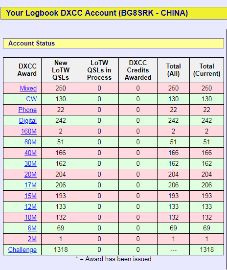This screenshot has height=270, width=227.
Task: Open the CW award link
Action: (31, 99)
